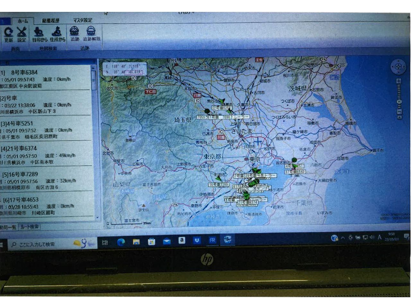This screenshot has height=308, width=411.
Task: Expand hidden system tray icons chevron
Action: (343, 238)
